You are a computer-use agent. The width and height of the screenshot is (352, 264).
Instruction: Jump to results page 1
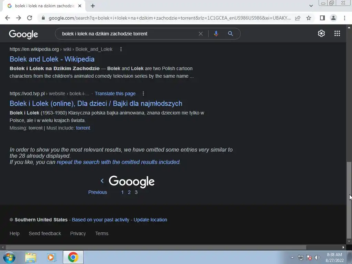click(122, 192)
